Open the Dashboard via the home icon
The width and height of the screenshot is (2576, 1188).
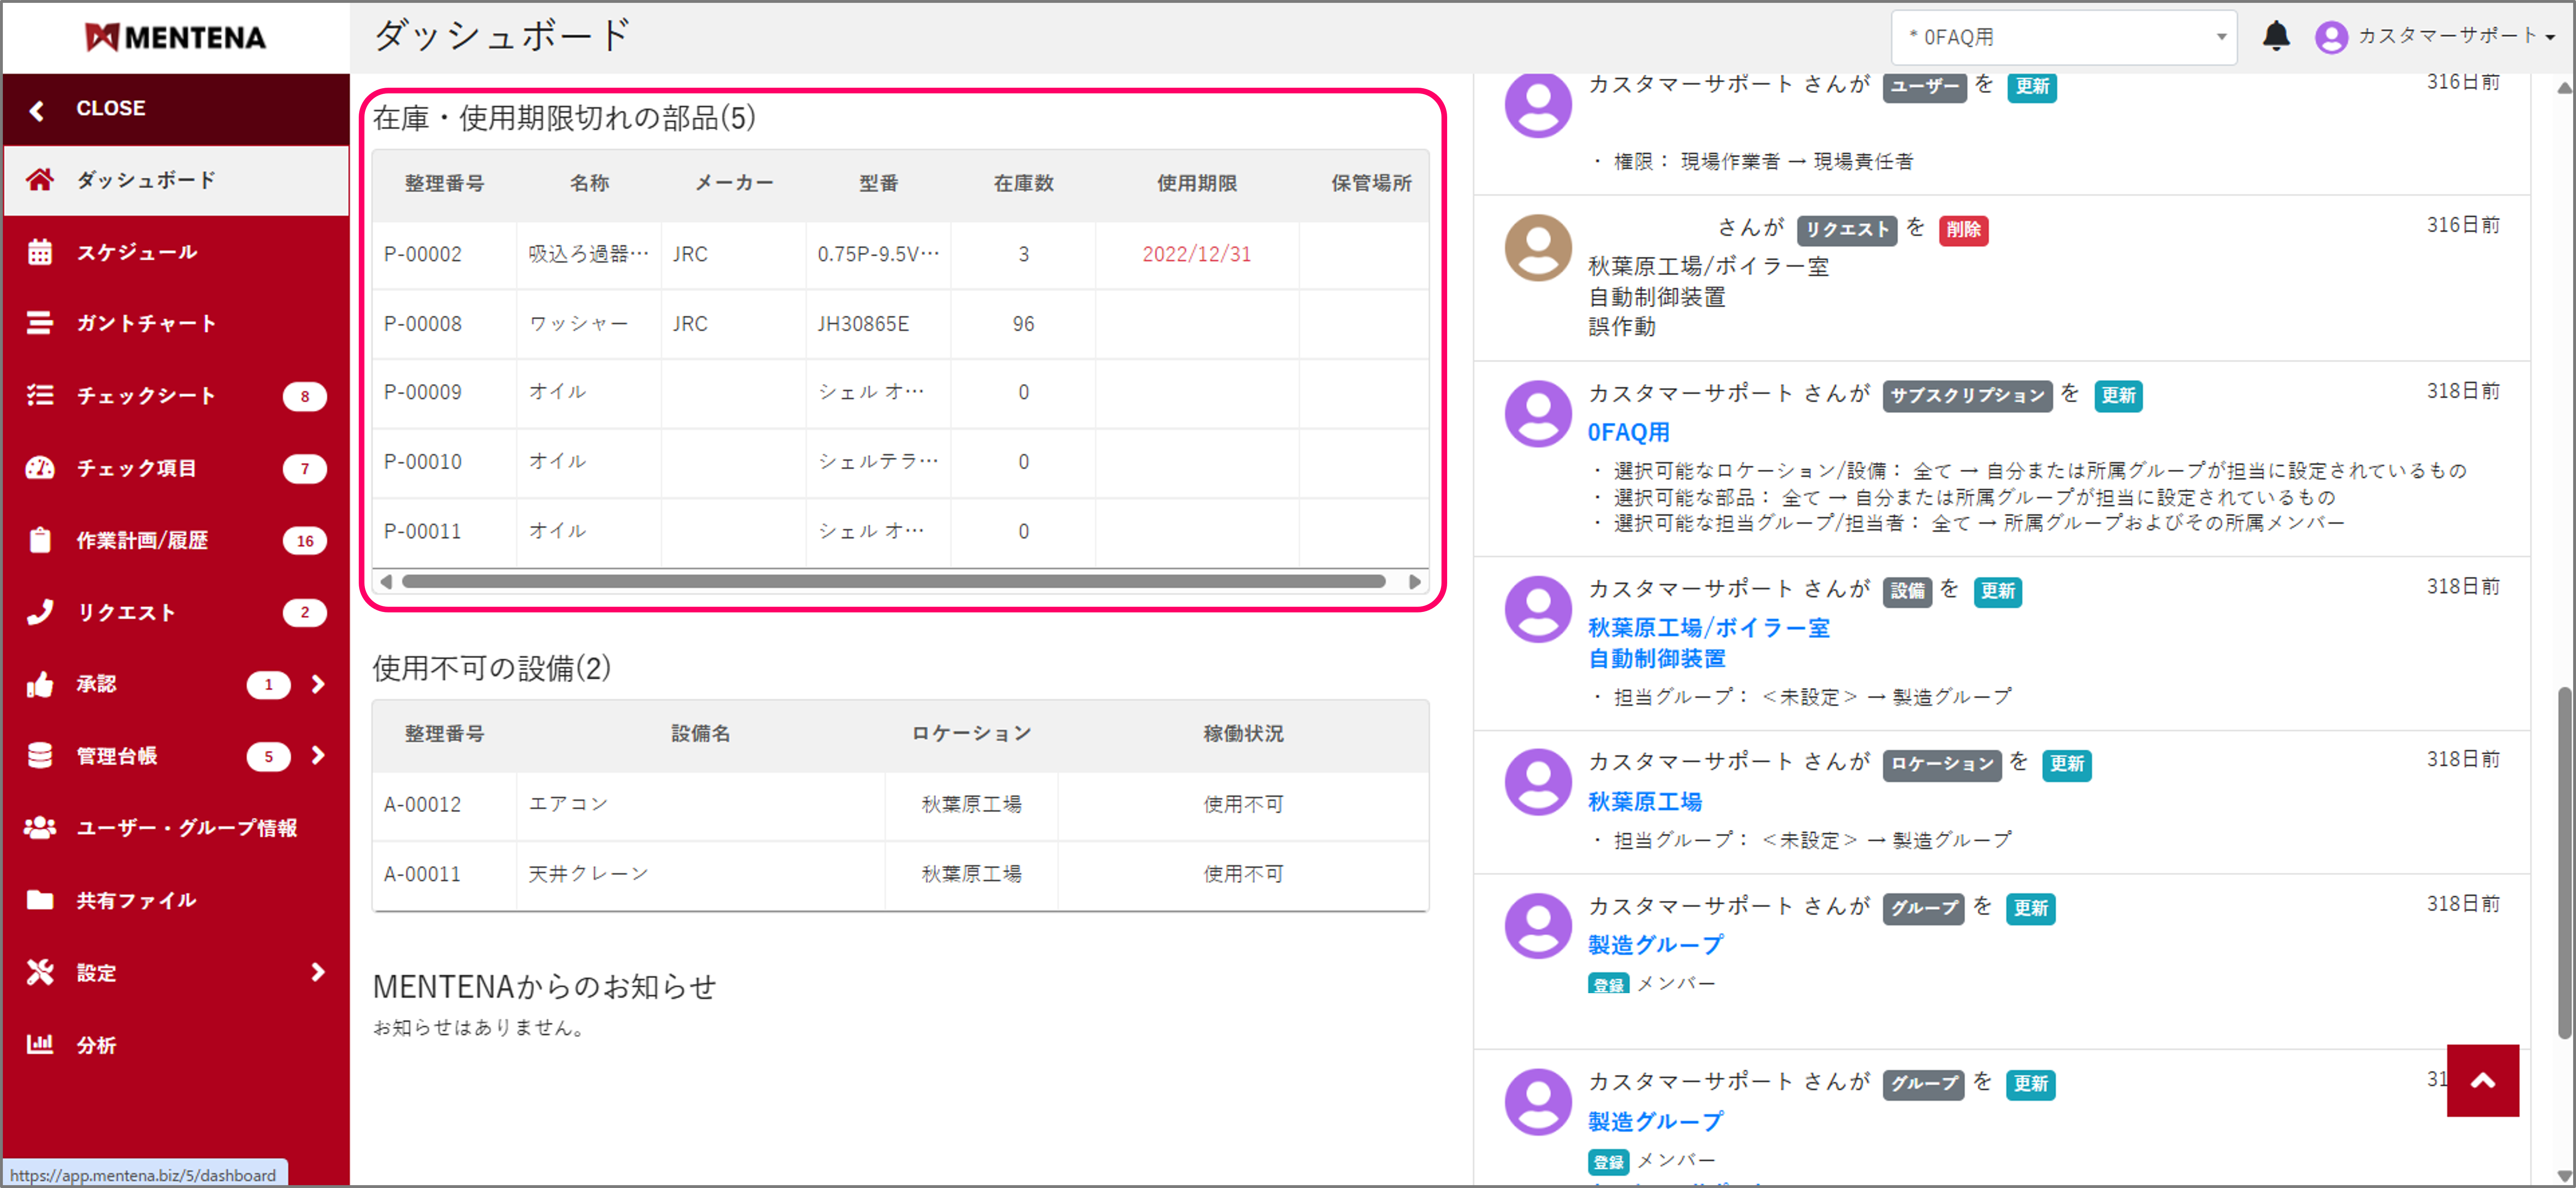click(40, 180)
